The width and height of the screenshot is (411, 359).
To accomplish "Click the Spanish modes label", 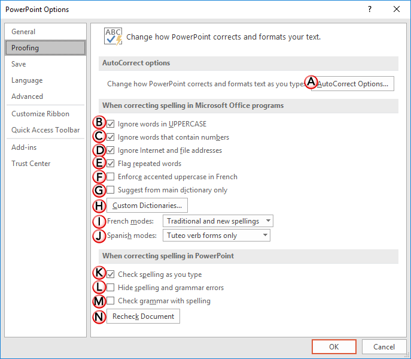I will tap(132, 236).
